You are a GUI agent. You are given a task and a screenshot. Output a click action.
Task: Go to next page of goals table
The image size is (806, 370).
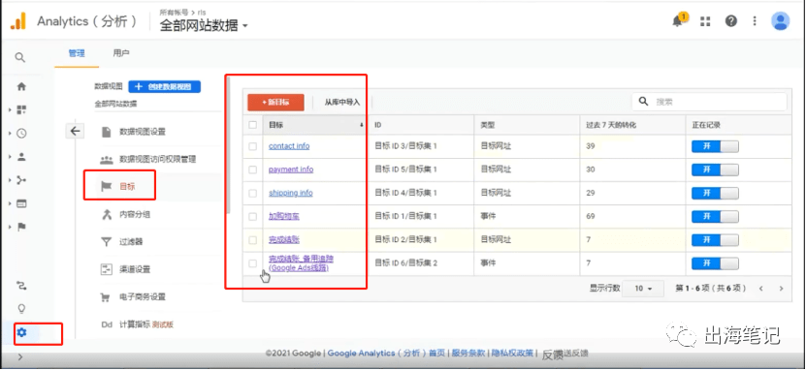782,289
